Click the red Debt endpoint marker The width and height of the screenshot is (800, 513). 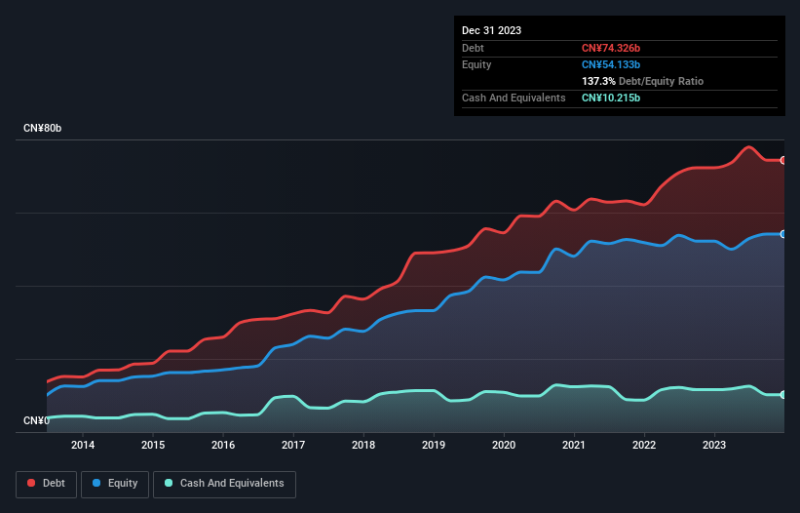tap(783, 160)
